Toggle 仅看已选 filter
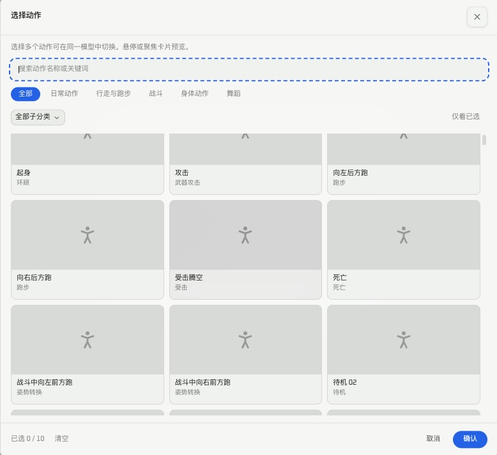Image resolution: width=497 pixels, height=455 pixels. coord(465,117)
